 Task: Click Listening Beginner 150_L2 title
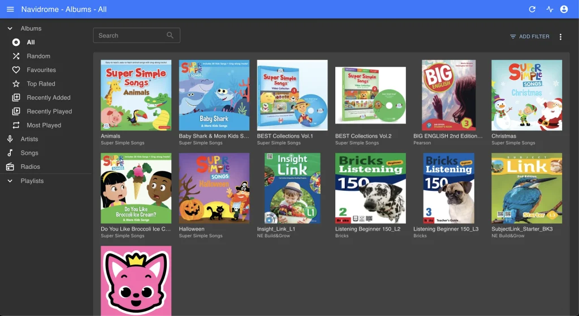tap(368, 229)
